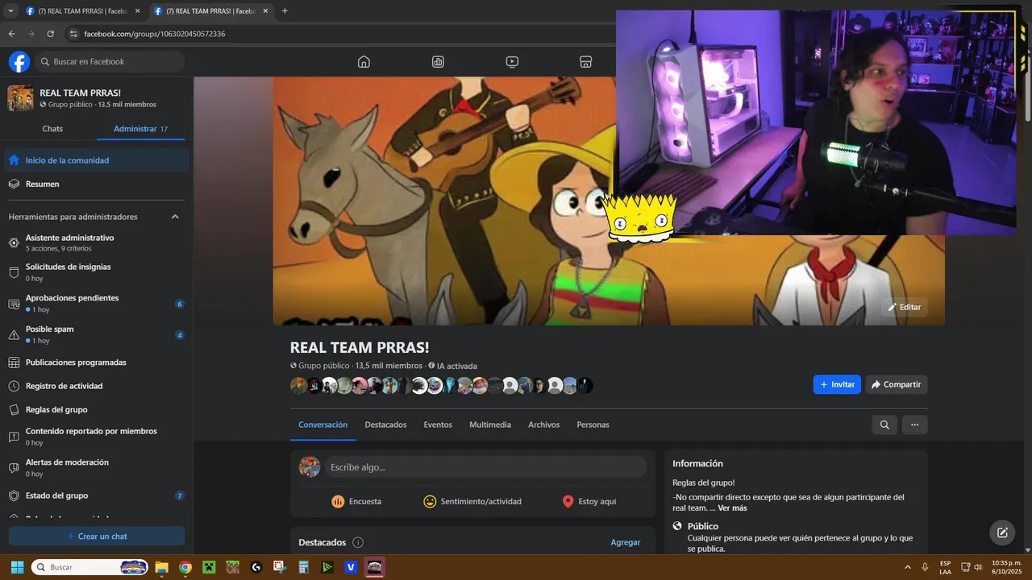Viewport: 1032px width, 580px height.
Task: Expand rules with Ver más link
Action: (732, 508)
